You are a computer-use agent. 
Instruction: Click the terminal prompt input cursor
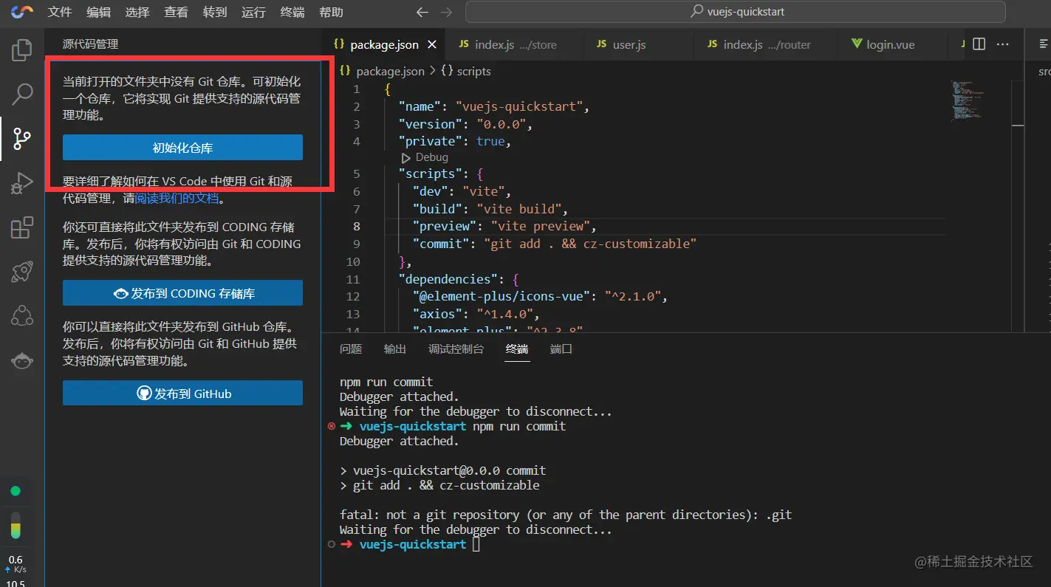coord(476,544)
